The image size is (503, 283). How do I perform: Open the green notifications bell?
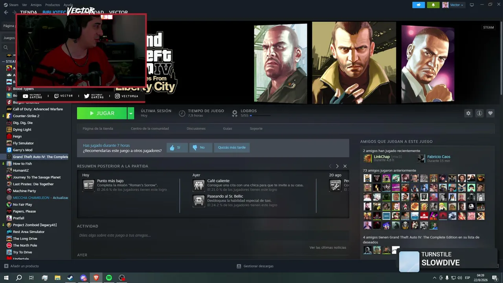pos(433,5)
